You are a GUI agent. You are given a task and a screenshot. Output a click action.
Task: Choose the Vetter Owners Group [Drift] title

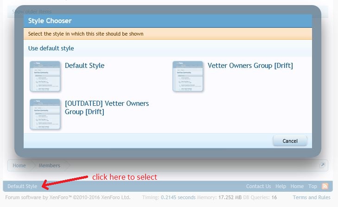pos(250,66)
